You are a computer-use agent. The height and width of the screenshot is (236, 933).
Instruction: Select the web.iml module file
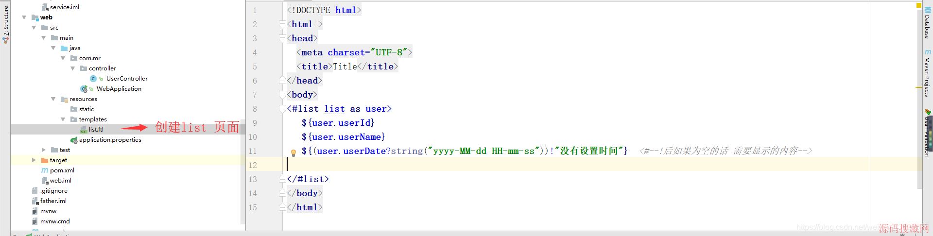pyautogui.click(x=60, y=181)
